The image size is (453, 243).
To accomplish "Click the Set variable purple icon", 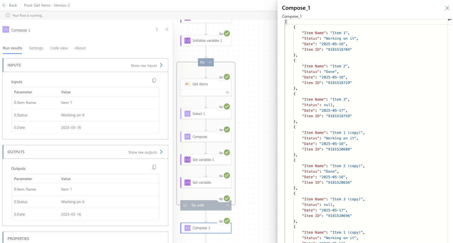I will pos(187,182).
